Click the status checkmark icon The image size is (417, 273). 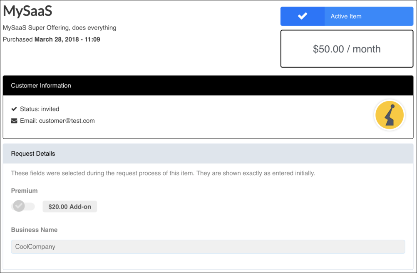coord(14,109)
